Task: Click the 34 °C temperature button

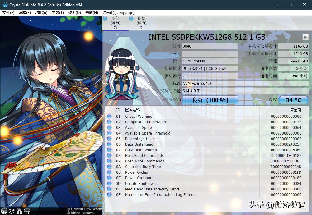Action: click(x=293, y=100)
